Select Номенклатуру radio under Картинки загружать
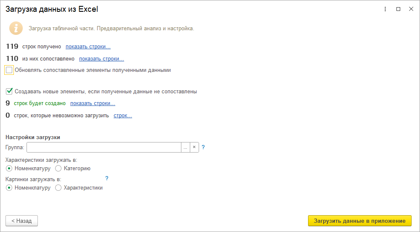 tap(9, 188)
